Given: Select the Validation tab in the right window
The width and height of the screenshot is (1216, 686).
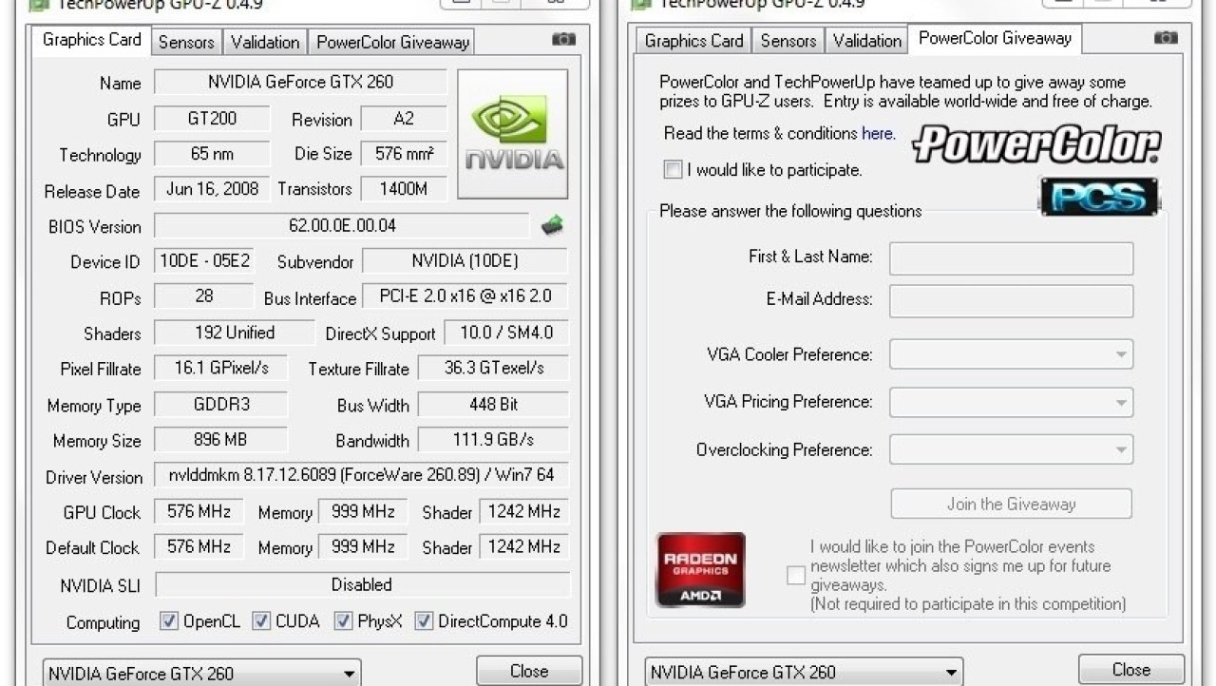Looking at the screenshot, I should tap(867, 41).
